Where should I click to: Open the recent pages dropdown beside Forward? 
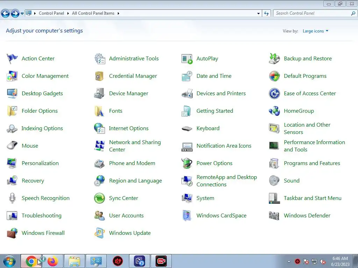pos(22,14)
